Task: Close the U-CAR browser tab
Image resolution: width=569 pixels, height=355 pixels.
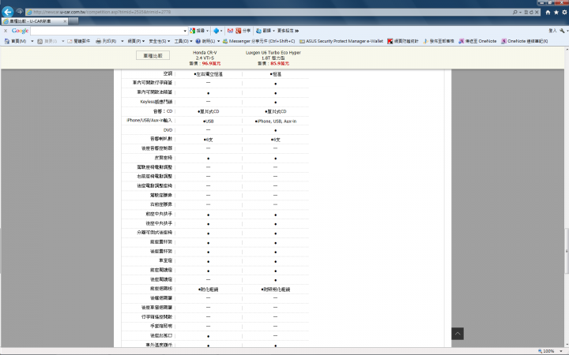Action: (65, 21)
